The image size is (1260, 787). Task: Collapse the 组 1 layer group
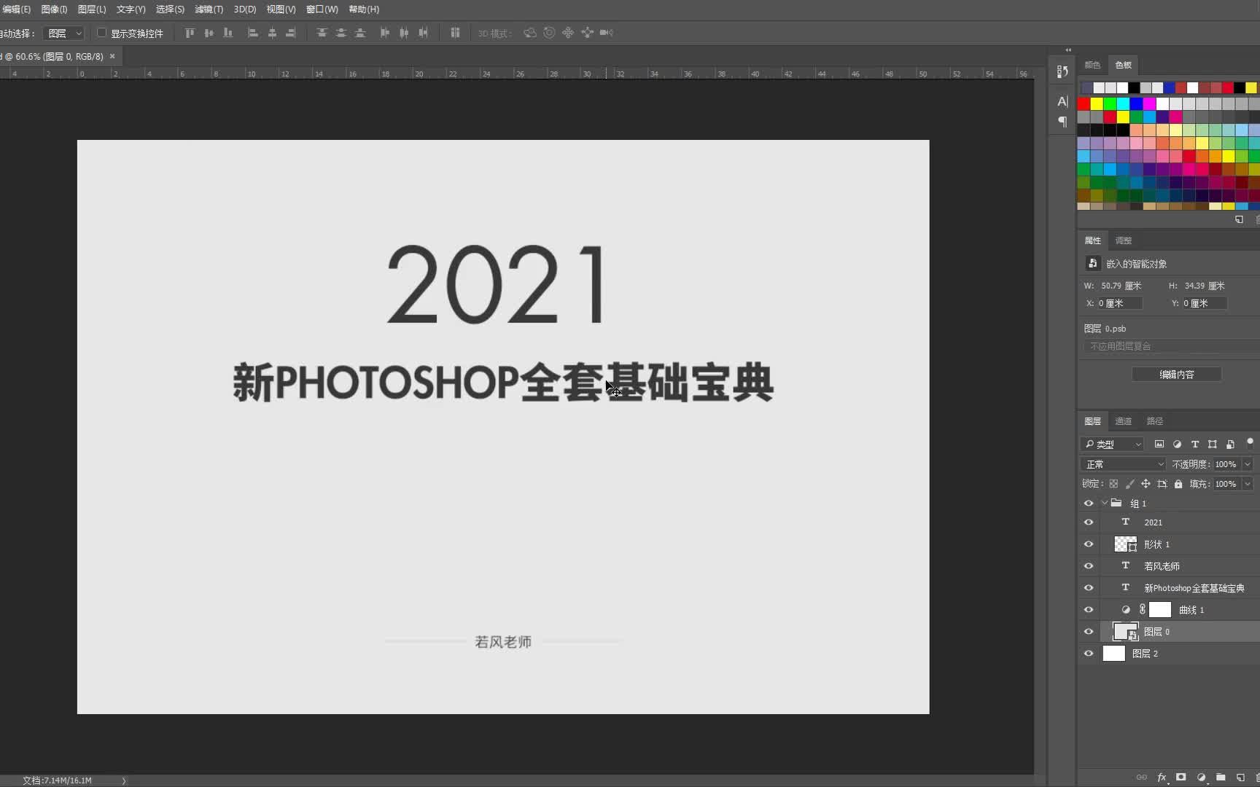pyautogui.click(x=1105, y=503)
